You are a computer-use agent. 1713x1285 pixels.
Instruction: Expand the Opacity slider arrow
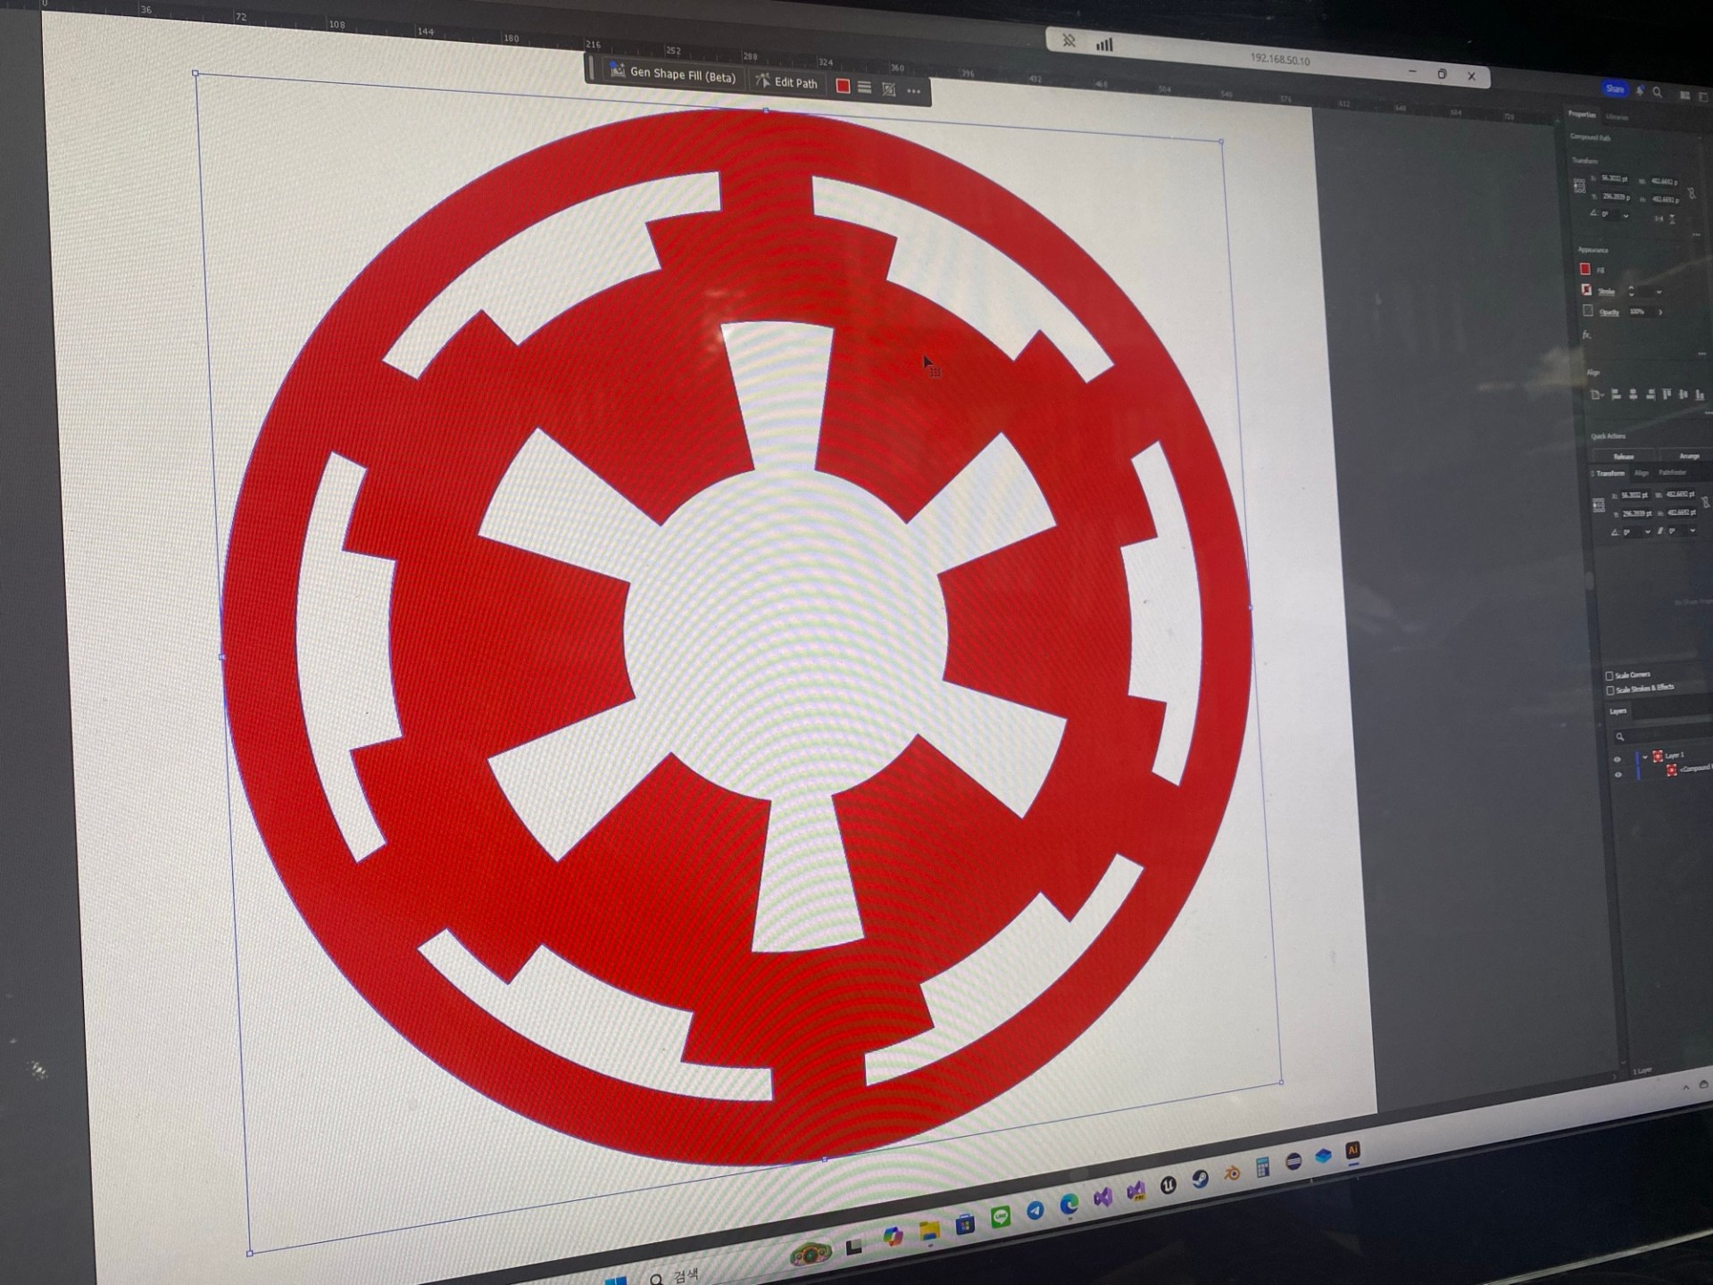[1660, 312]
